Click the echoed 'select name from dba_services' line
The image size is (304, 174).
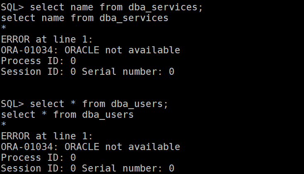pos(84,18)
